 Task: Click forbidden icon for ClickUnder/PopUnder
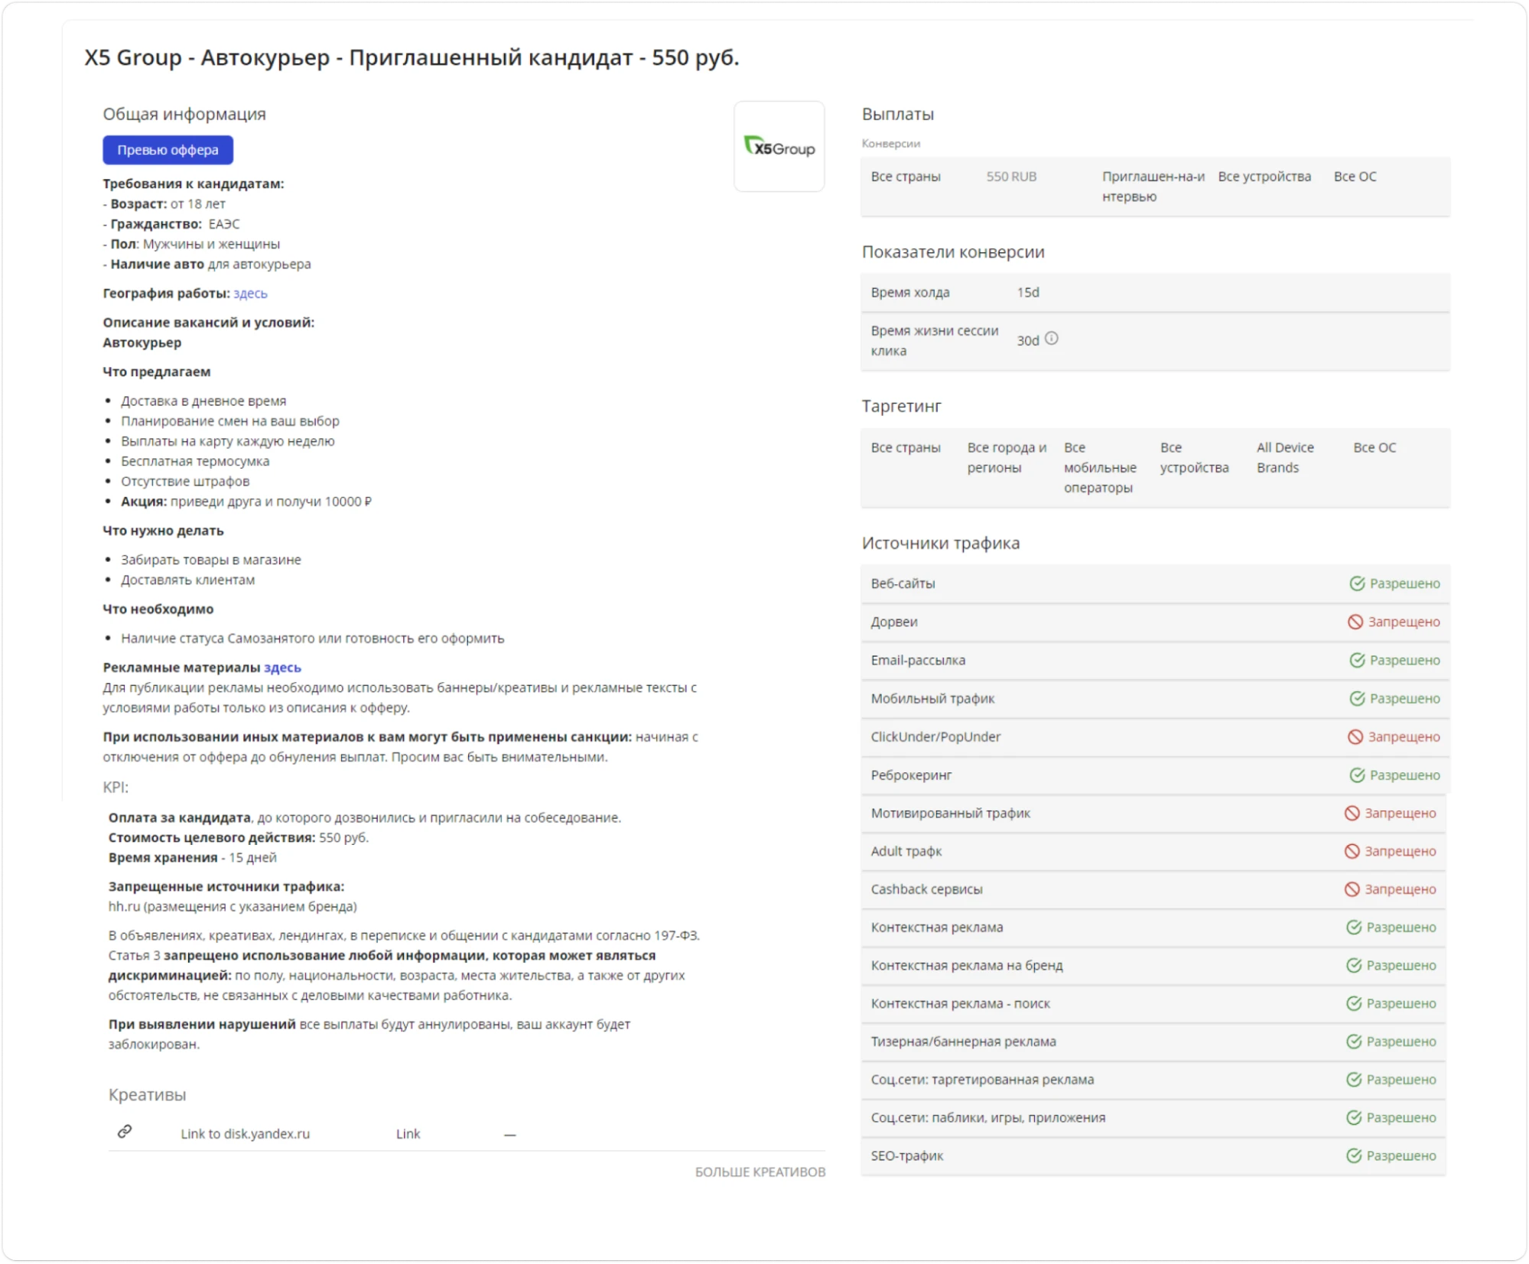point(1355,736)
